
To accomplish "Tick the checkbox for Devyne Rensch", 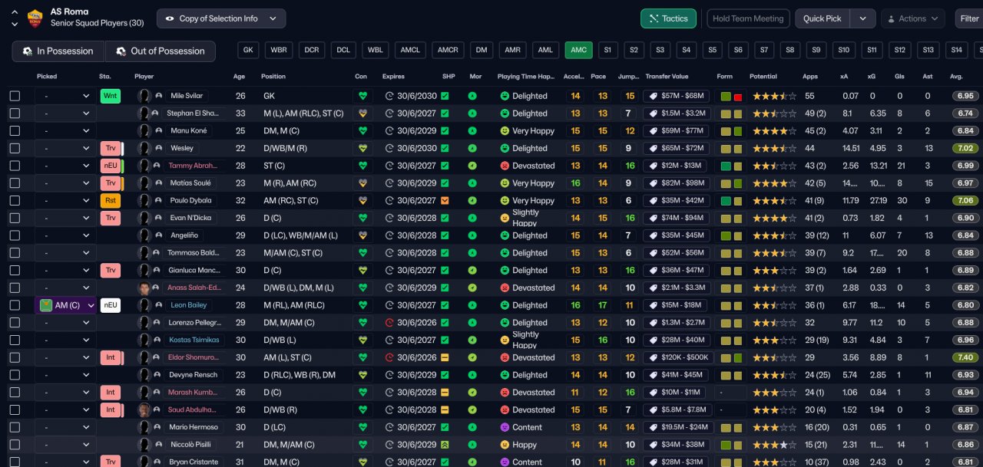I will 15,375.
